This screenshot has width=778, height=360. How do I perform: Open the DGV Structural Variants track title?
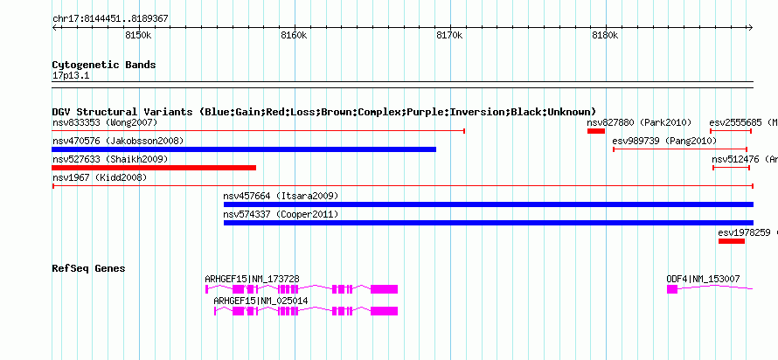click(x=324, y=112)
